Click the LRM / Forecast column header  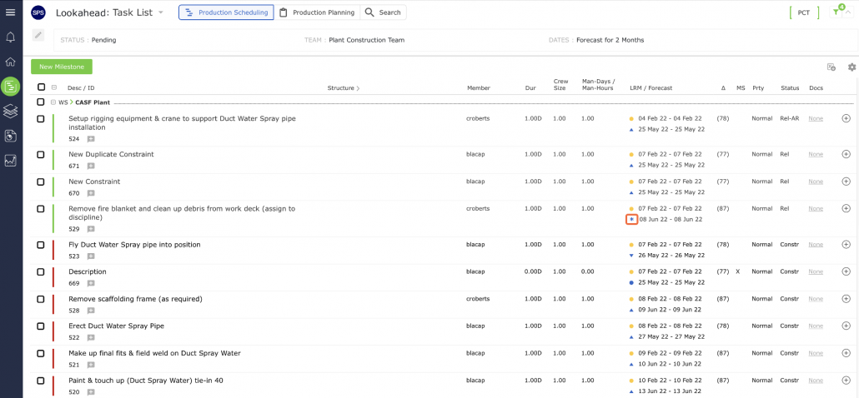[651, 88]
